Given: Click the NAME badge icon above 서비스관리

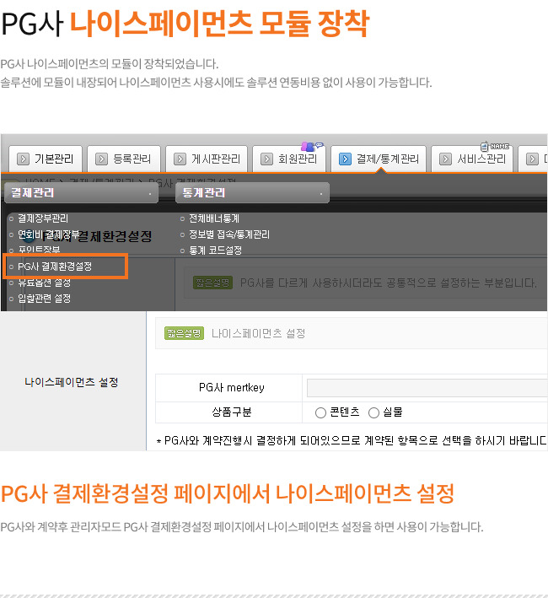Looking at the screenshot, I should pos(495,146).
